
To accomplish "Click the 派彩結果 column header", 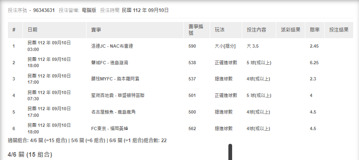I will (290, 30).
